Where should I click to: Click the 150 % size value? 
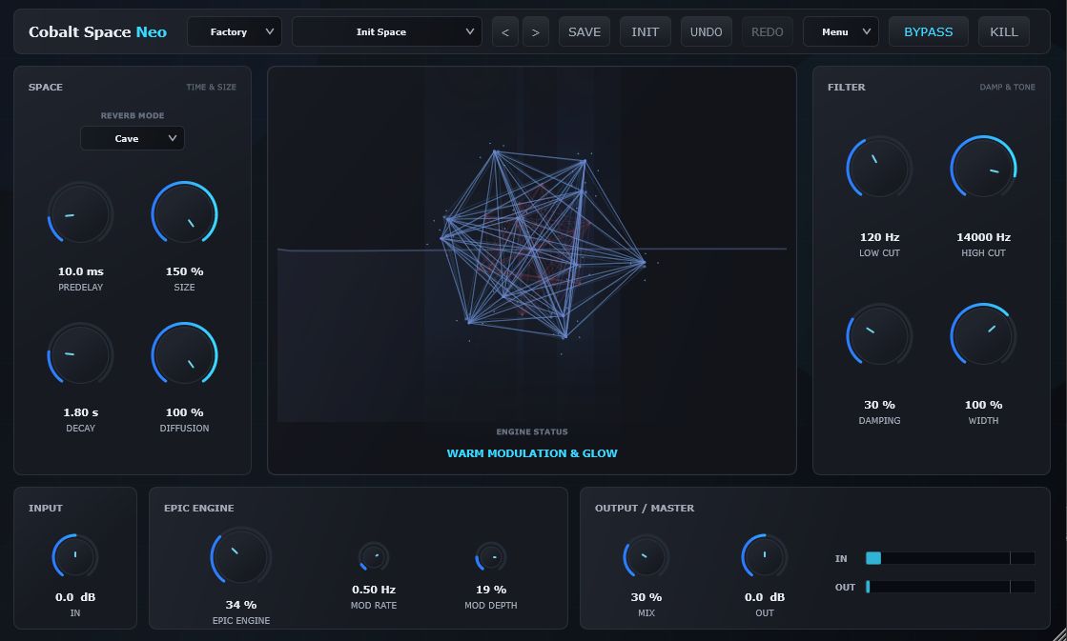184,271
